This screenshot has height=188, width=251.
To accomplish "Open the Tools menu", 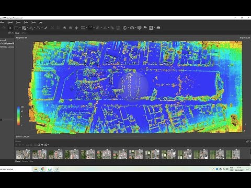I will [x=33, y=22].
